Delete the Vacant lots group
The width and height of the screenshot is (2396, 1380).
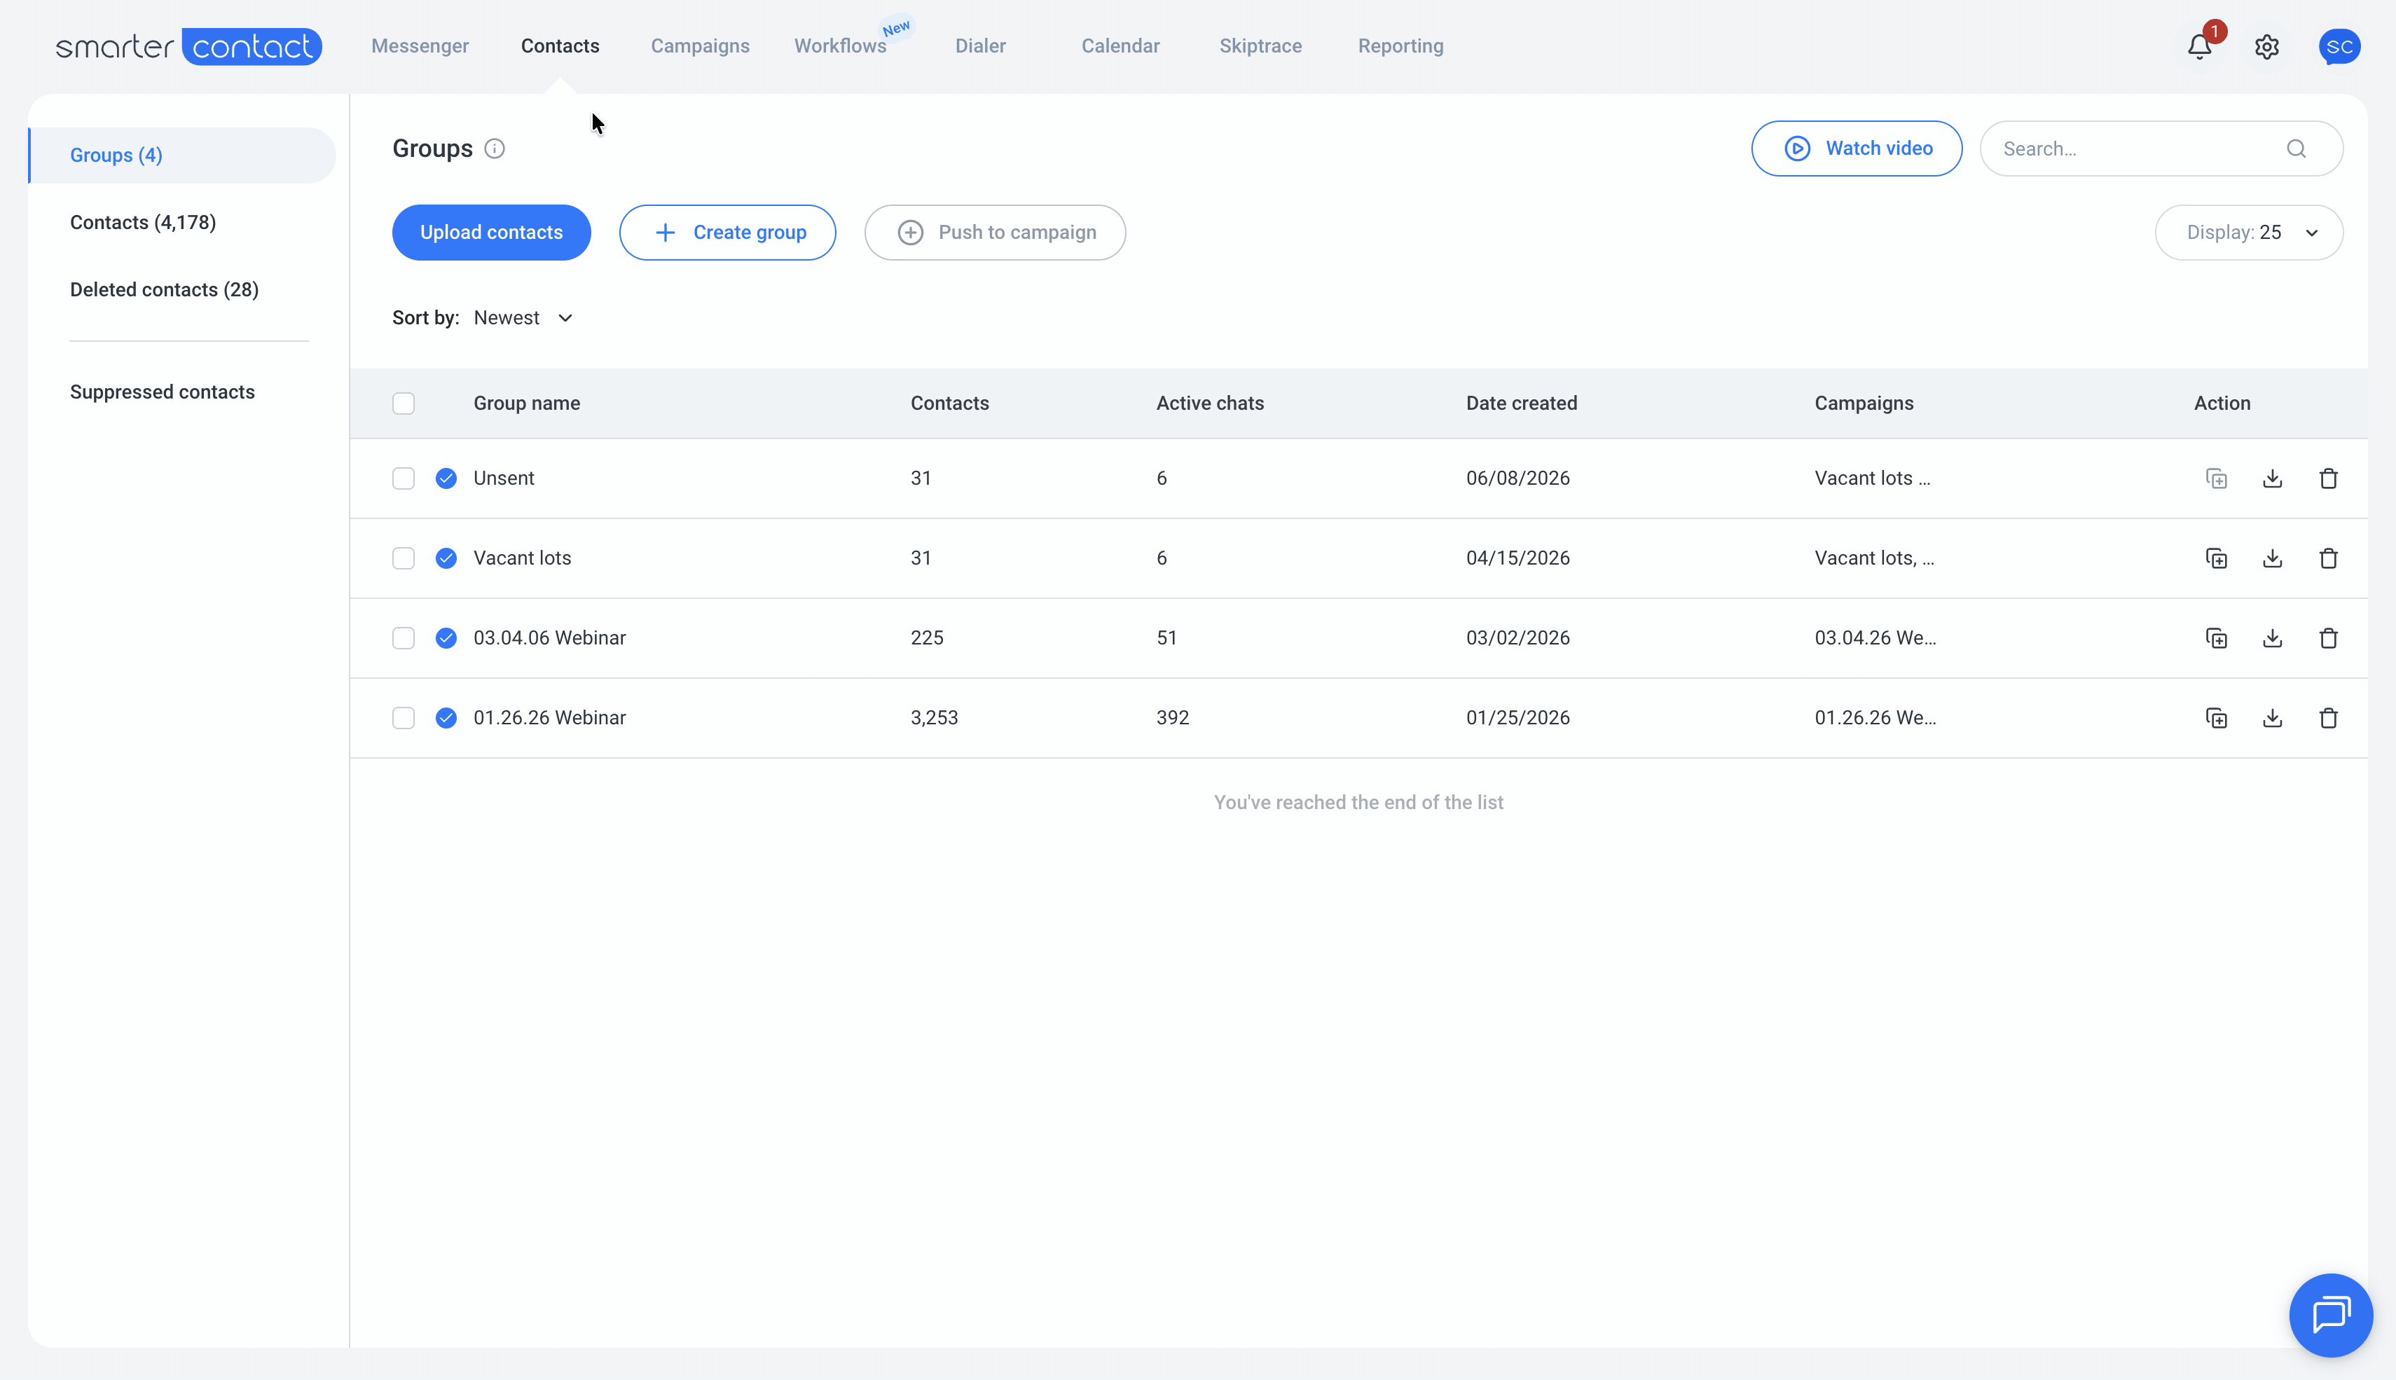coord(2328,558)
